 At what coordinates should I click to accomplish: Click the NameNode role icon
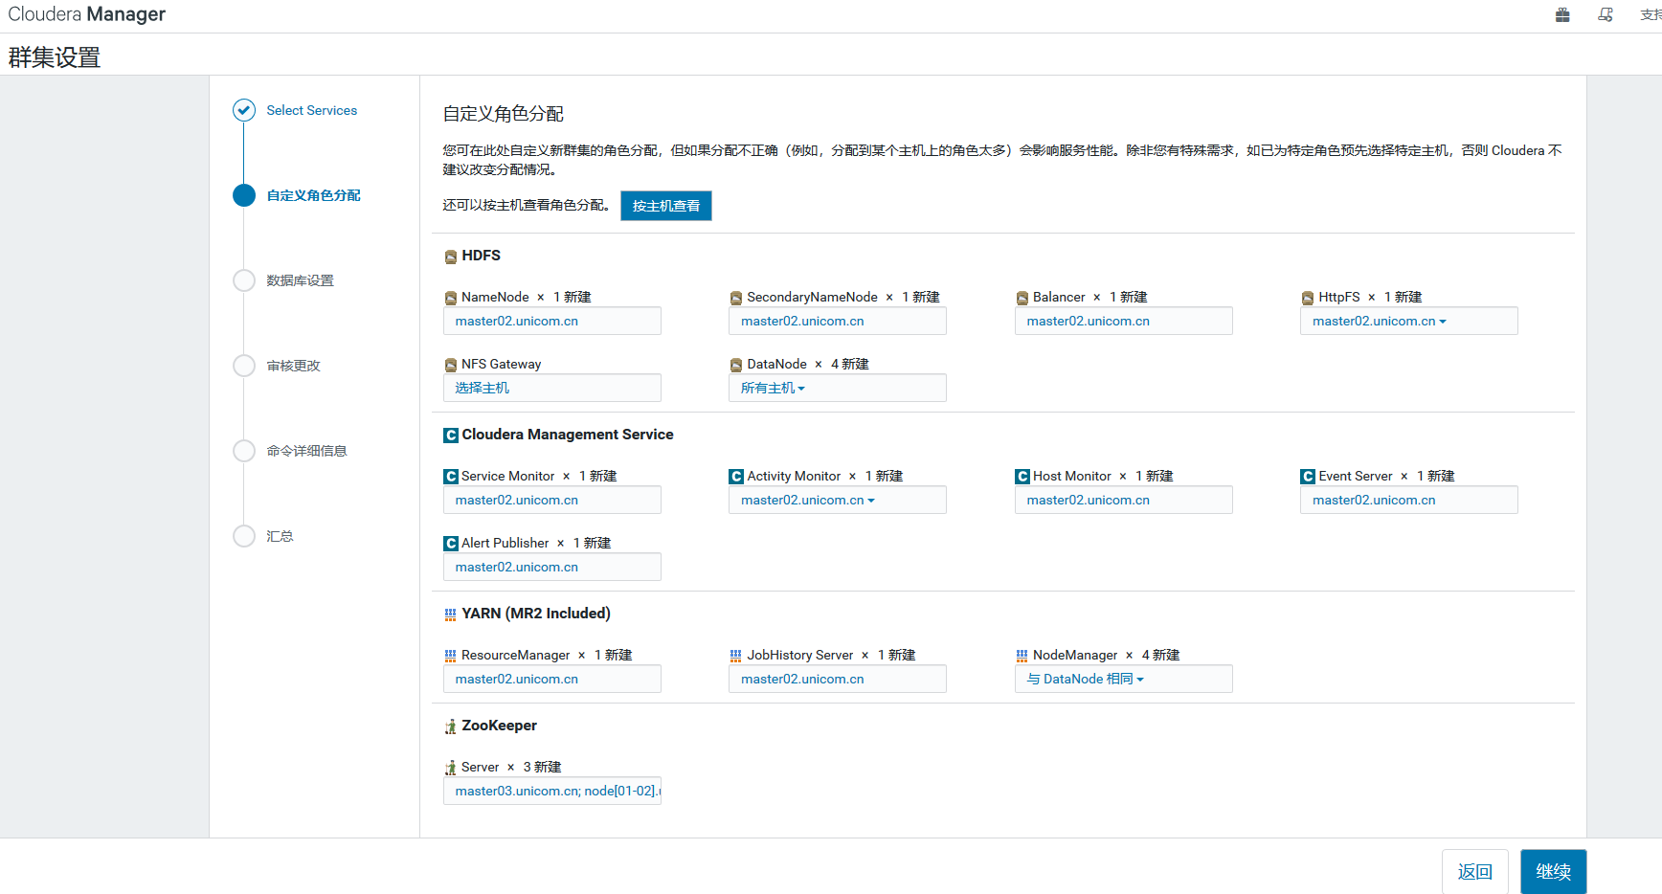point(450,298)
